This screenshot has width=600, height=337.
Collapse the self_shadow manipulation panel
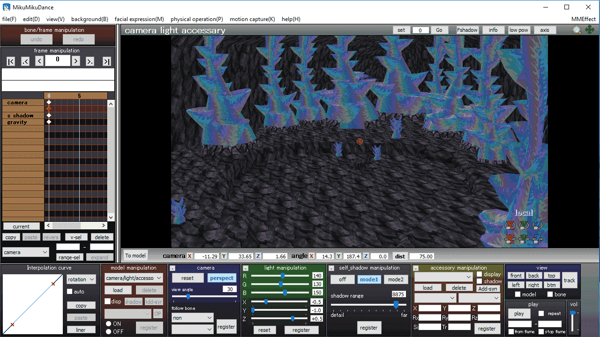(331, 268)
